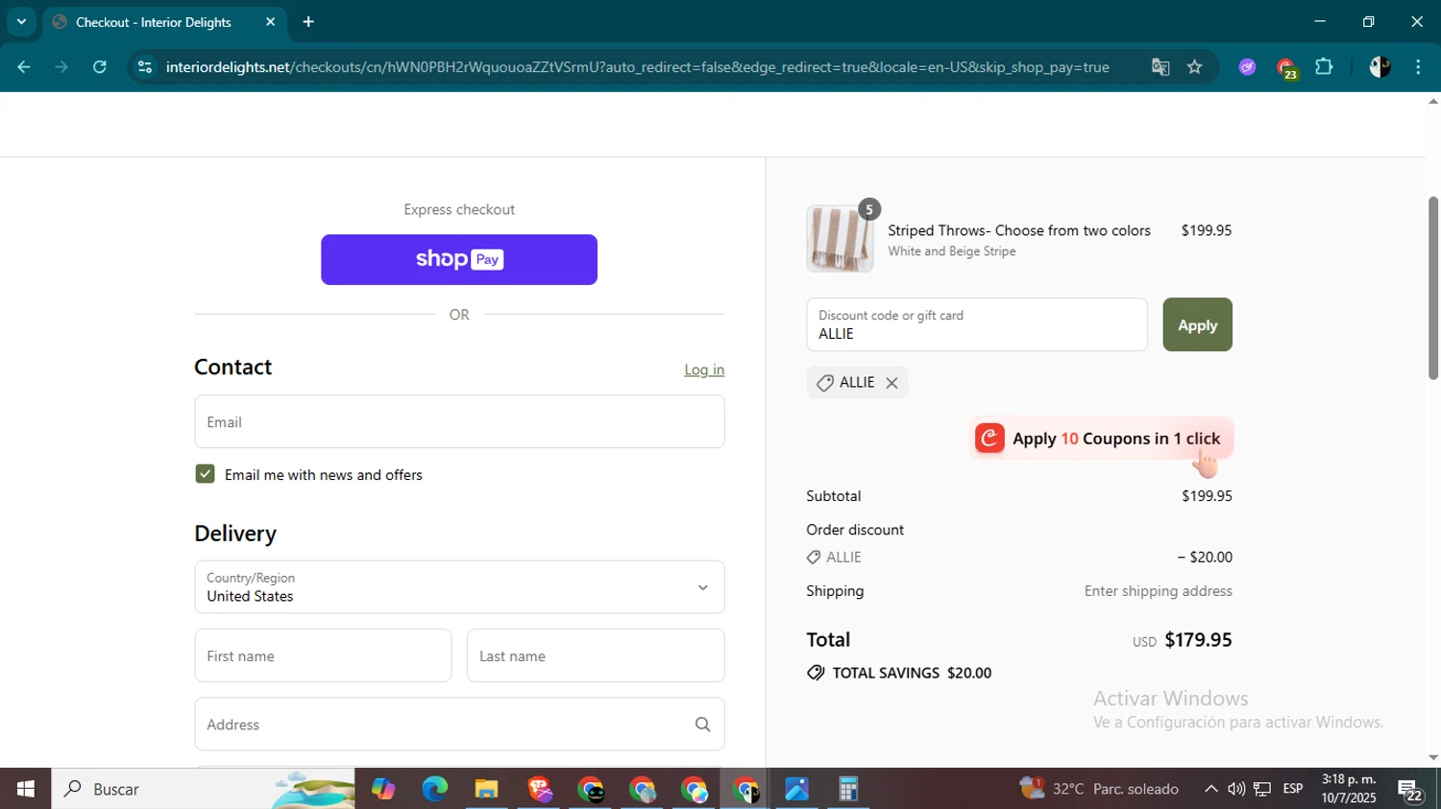This screenshot has height=809, width=1441.
Task: Click the ALLIE discount chip tag icon
Action: click(x=824, y=383)
